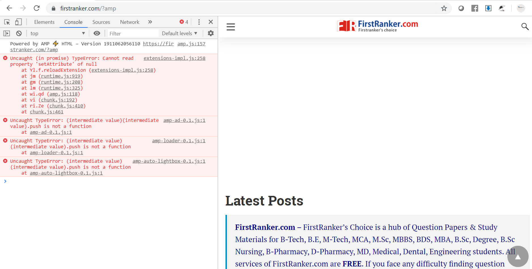Switch to the Console tab
This screenshot has height=269, width=532.
tap(73, 22)
